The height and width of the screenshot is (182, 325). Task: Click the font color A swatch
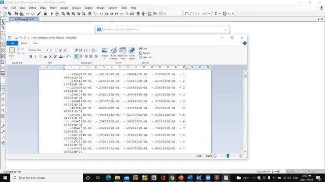click(x=61, y=56)
